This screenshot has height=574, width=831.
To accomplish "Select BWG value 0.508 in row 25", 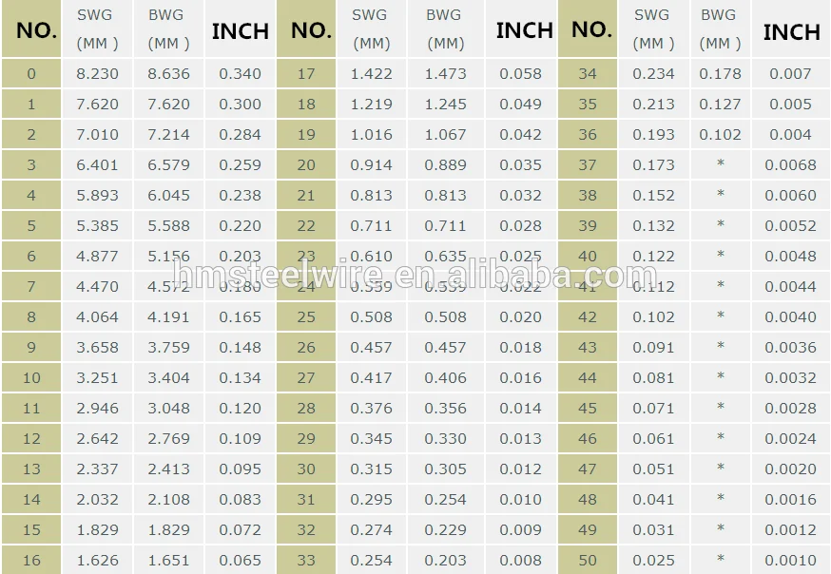I will coord(445,316).
